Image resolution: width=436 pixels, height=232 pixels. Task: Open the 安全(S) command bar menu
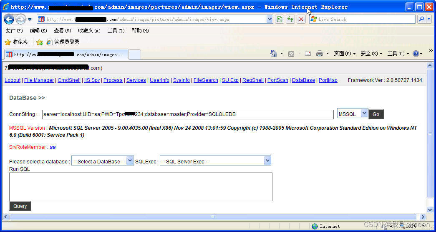click(371, 54)
